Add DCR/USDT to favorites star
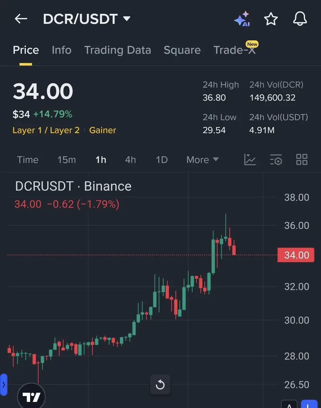Screen dimensions: 321x408 [x=271, y=19]
